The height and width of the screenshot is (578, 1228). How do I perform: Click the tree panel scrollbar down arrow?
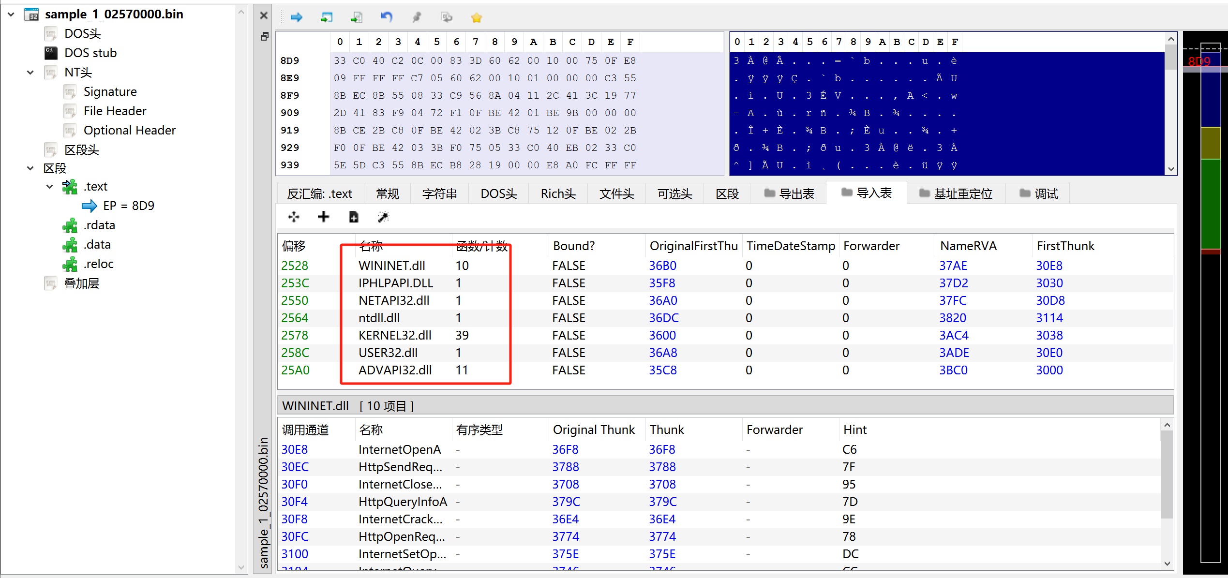pyautogui.click(x=241, y=567)
